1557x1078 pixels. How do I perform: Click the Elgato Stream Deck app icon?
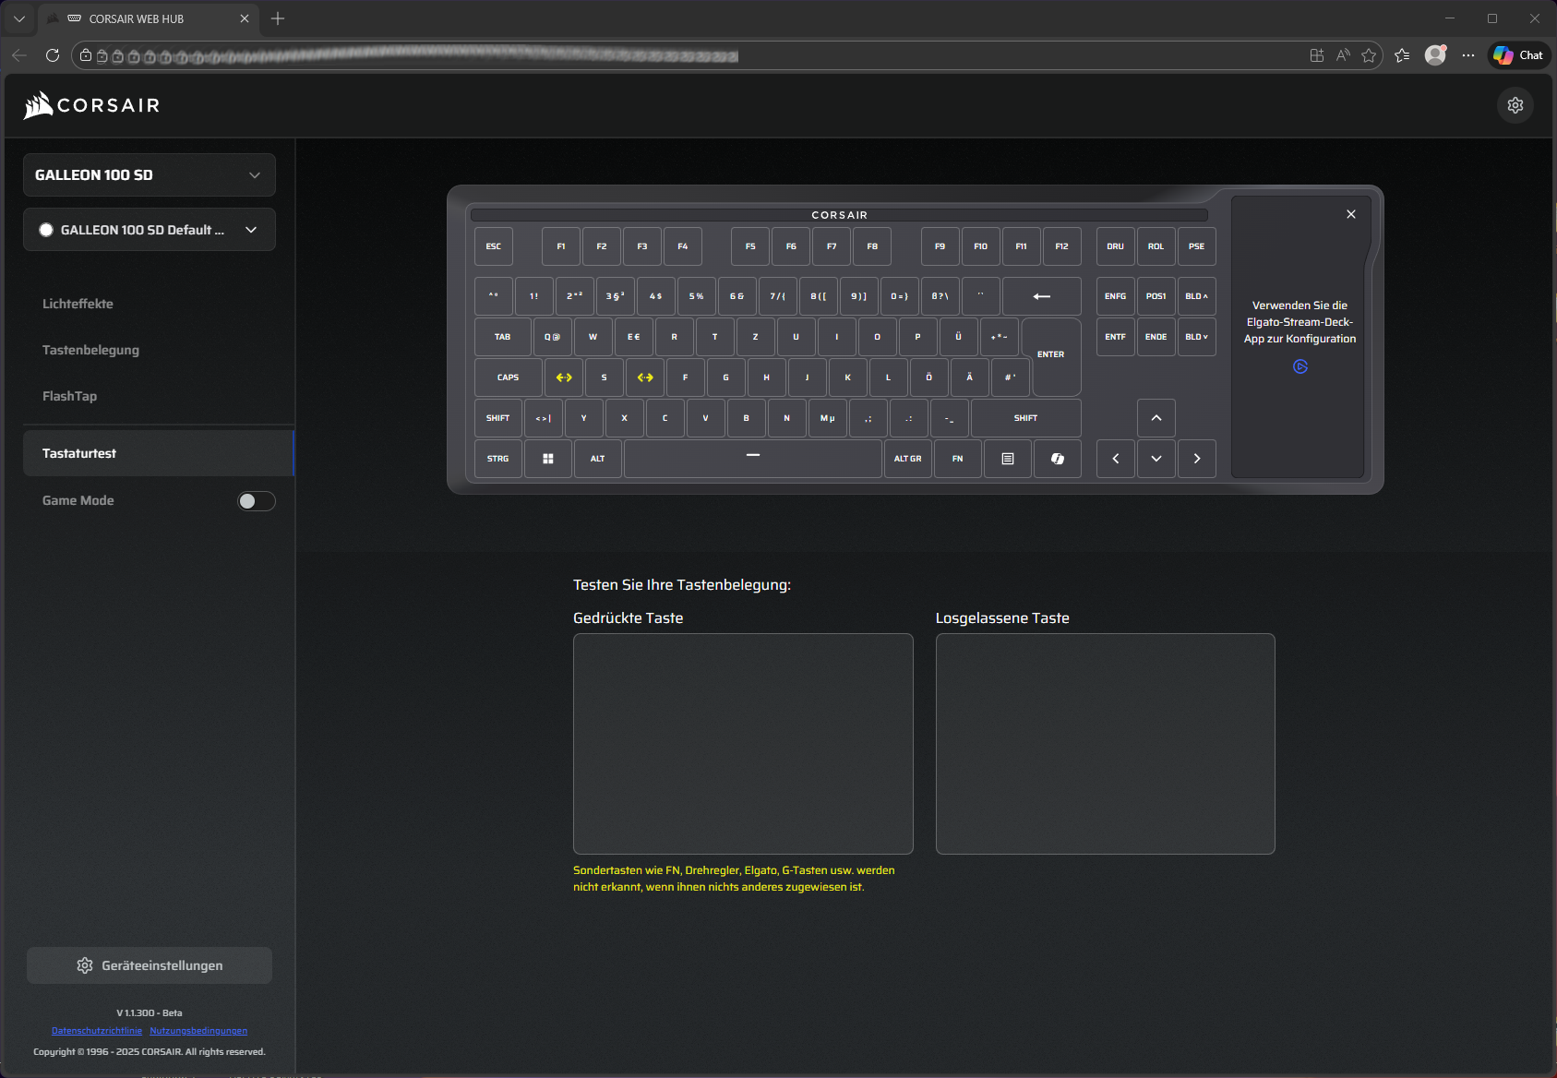coord(1299,367)
